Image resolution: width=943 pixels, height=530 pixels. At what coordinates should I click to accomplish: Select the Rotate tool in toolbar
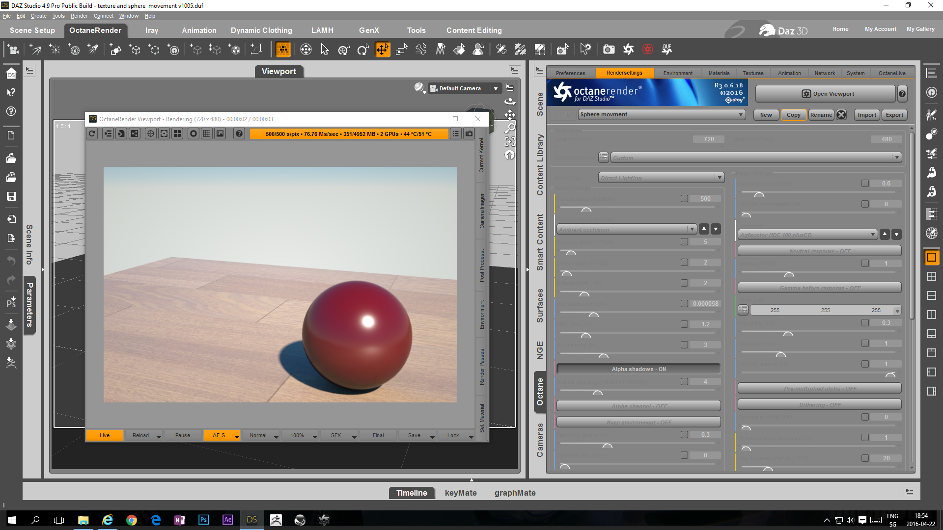point(363,50)
